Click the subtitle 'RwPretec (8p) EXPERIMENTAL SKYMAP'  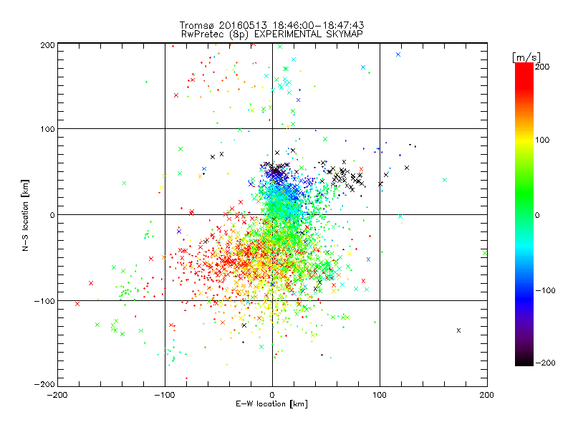coord(272,34)
